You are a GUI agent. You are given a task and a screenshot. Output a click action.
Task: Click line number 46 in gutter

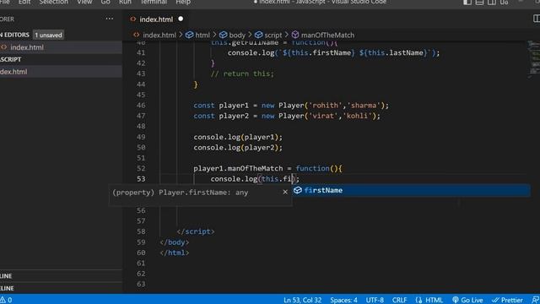point(141,105)
